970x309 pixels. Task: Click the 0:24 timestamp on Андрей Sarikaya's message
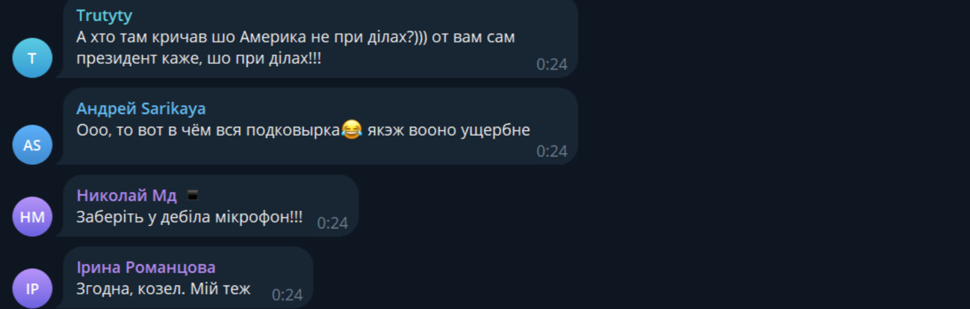coord(552,151)
